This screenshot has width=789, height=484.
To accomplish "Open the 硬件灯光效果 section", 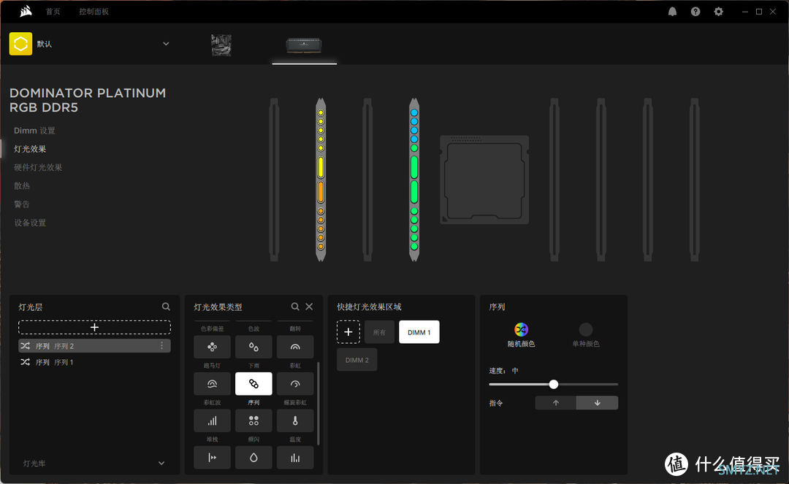I will point(38,167).
